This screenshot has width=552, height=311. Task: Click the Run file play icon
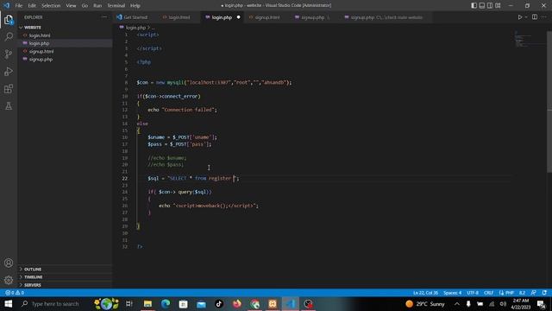pos(519,17)
